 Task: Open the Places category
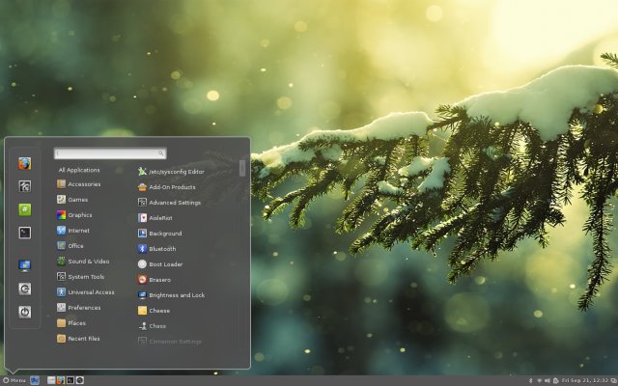(x=71, y=323)
